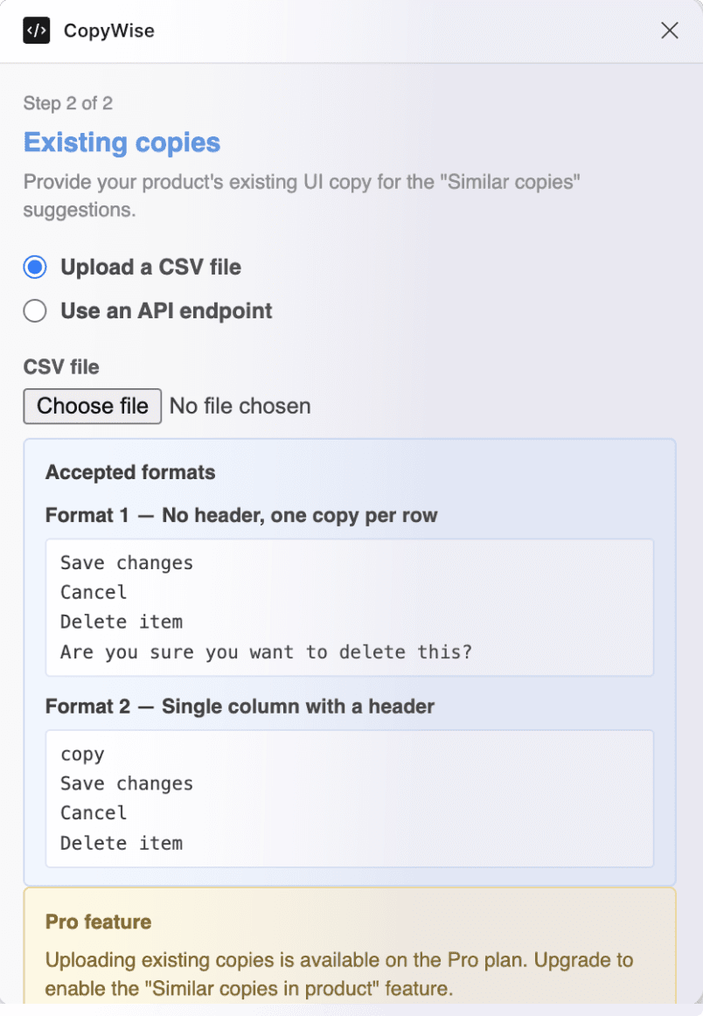Click the "CSV file" field label

pos(61,367)
